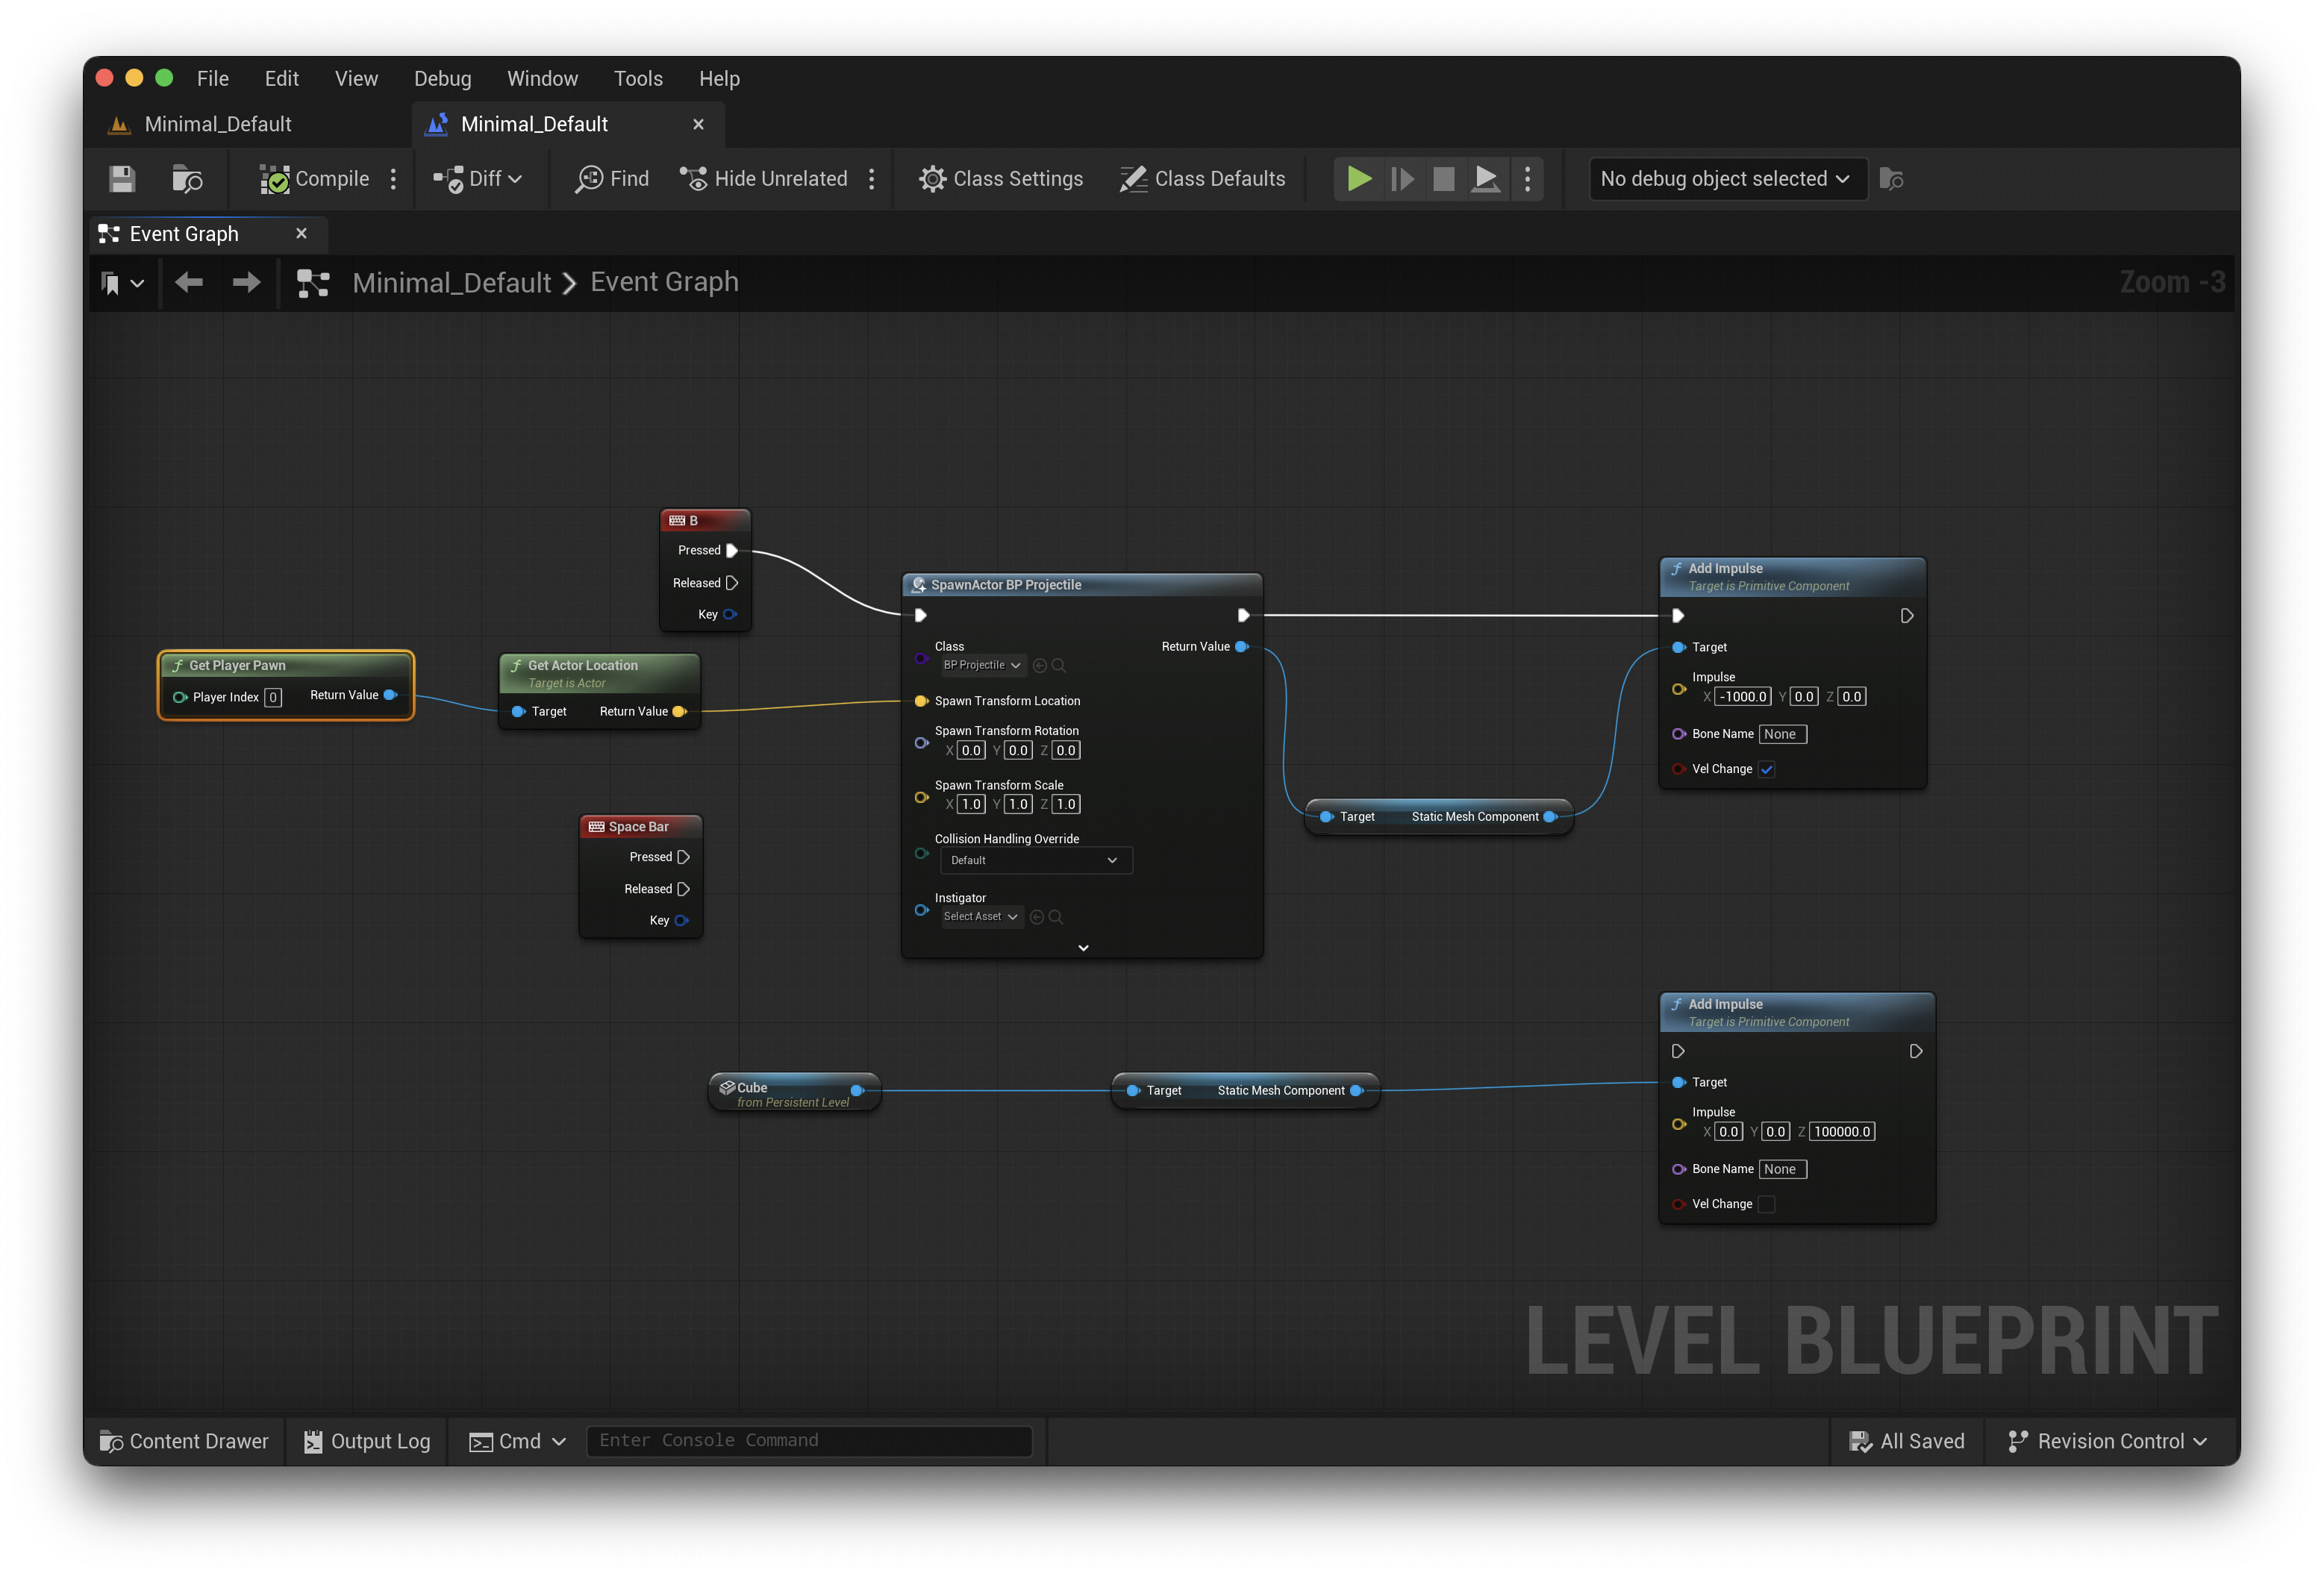
Task: Click the Stop simulation square button
Action: pyautogui.click(x=1443, y=179)
